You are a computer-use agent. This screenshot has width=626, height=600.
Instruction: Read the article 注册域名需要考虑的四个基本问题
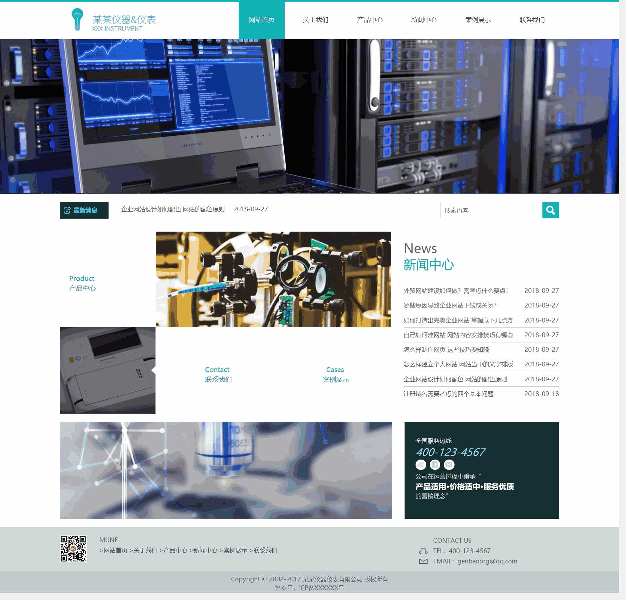pyautogui.click(x=448, y=394)
